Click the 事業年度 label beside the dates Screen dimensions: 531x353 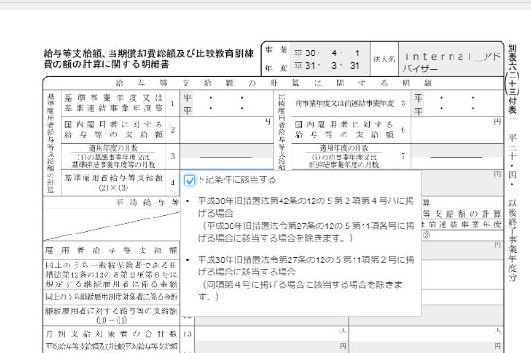point(276,60)
